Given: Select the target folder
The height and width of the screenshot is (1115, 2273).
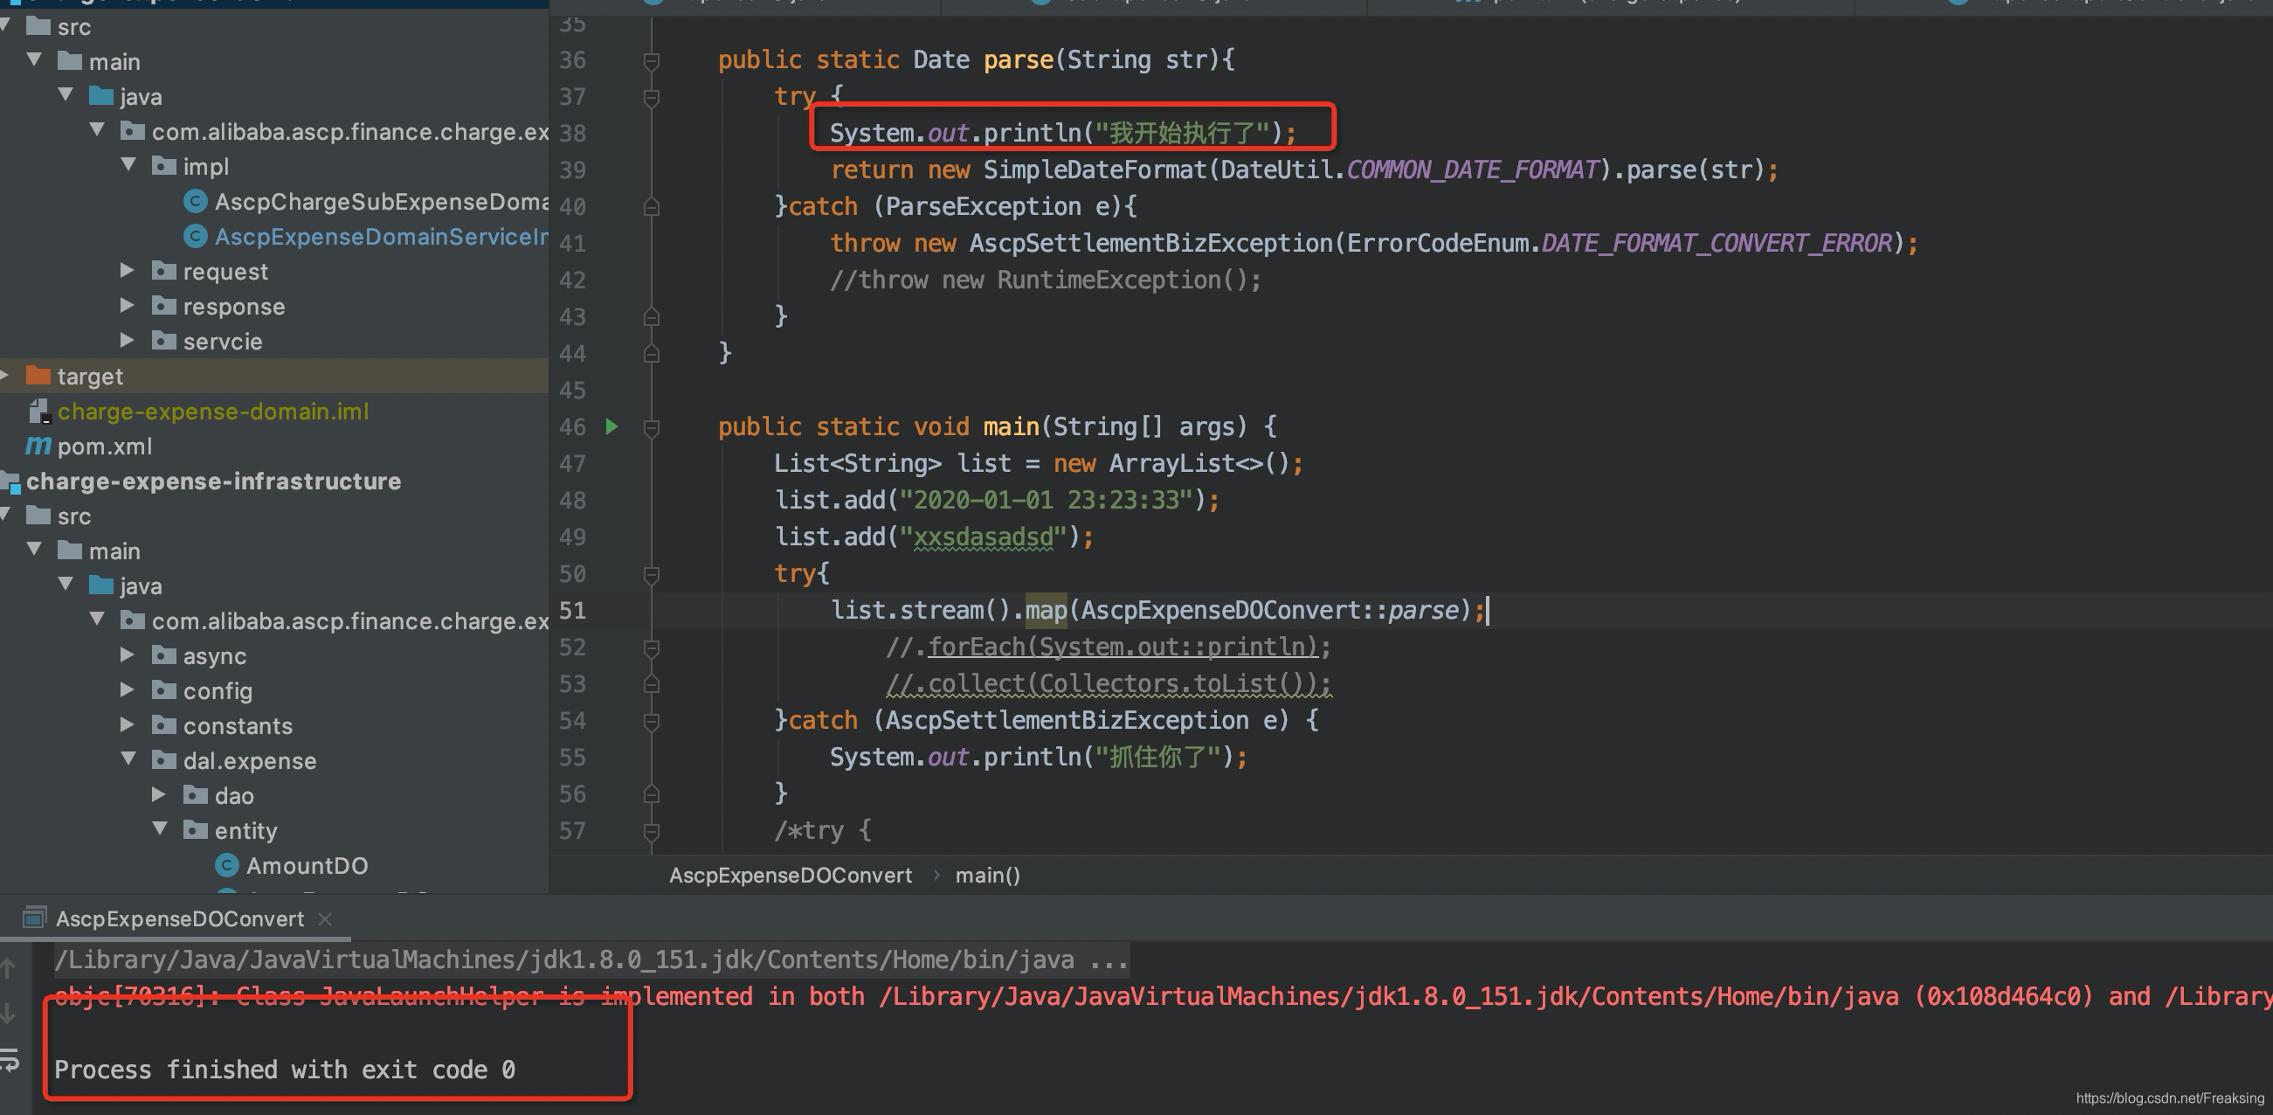Looking at the screenshot, I should (90, 377).
